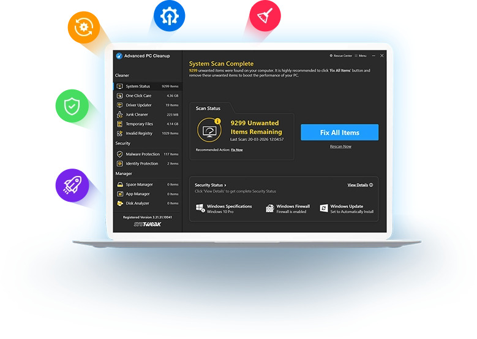
Task: Click the red broom cleanup badge
Action: click(265, 16)
